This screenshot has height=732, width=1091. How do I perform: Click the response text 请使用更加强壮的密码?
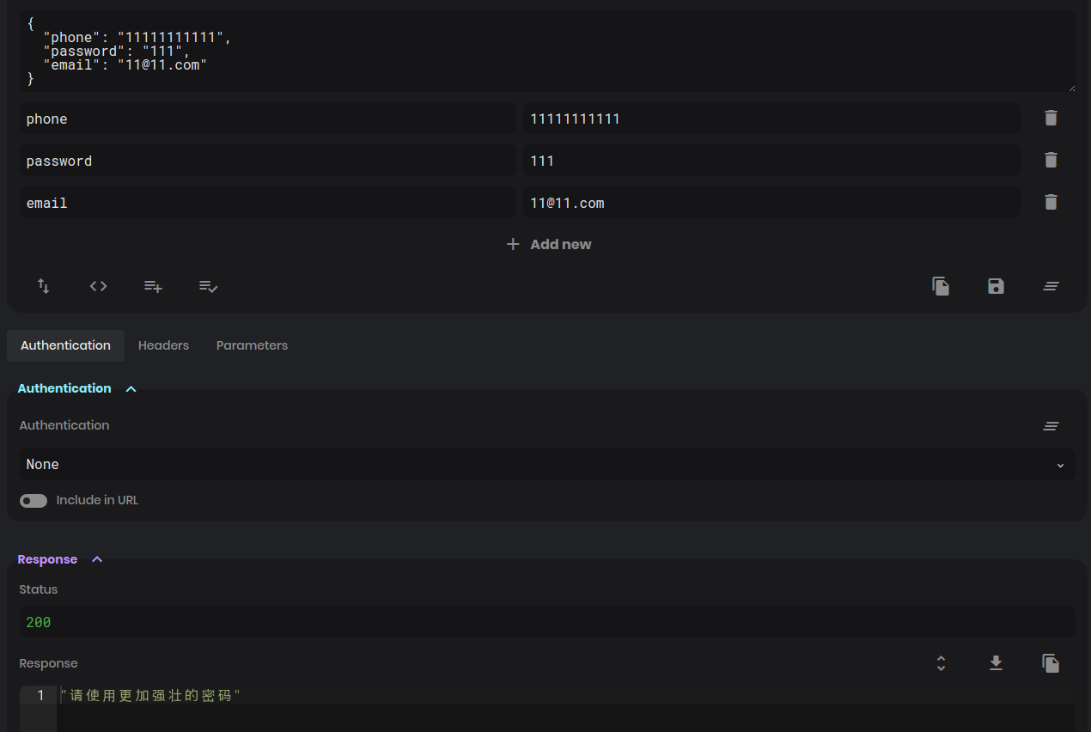[x=151, y=695]
